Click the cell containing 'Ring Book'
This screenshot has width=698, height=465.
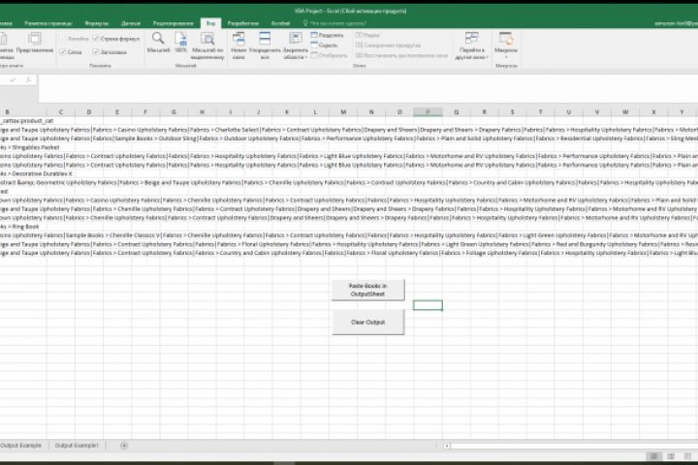coord(23,227)
